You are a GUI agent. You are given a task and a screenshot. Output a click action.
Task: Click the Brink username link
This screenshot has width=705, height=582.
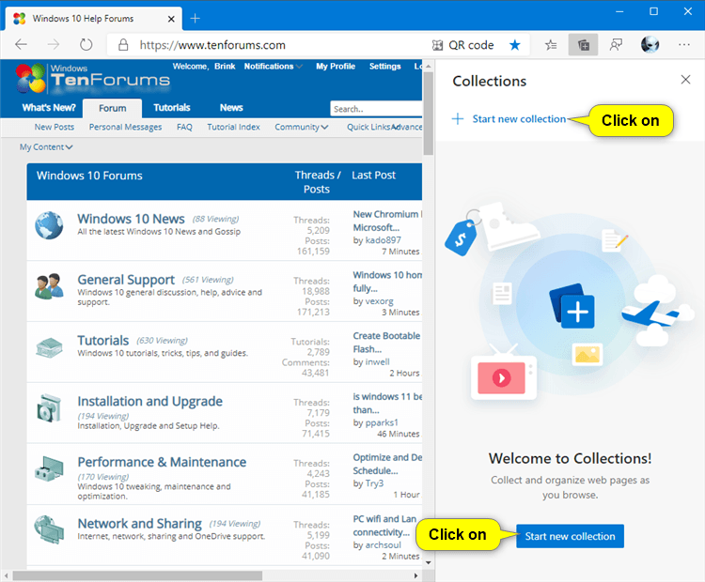[225, 67]
